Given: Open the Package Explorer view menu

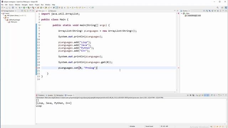Looking at the screenshot, I should 28,11.
